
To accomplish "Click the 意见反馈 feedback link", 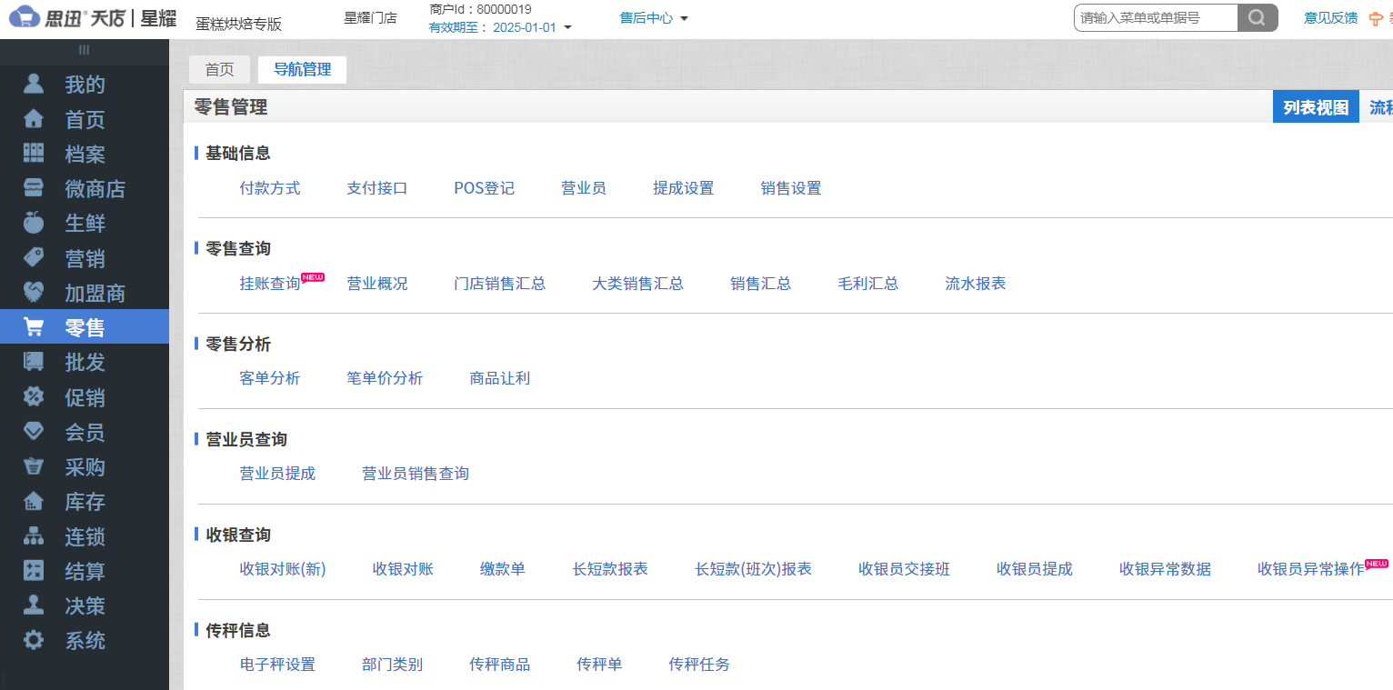I will tap(1330, 17).
